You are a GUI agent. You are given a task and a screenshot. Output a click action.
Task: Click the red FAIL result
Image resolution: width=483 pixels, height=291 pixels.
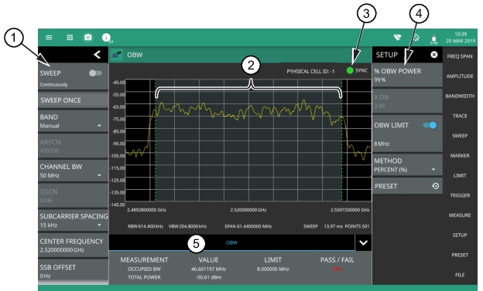tap(337, 269)
